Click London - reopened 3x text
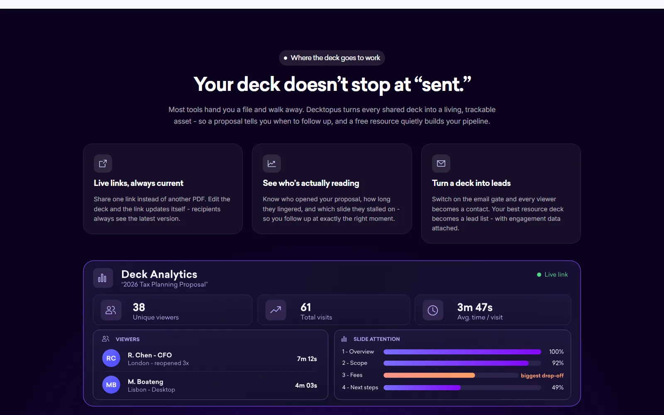664x415 pixels. 158,363
